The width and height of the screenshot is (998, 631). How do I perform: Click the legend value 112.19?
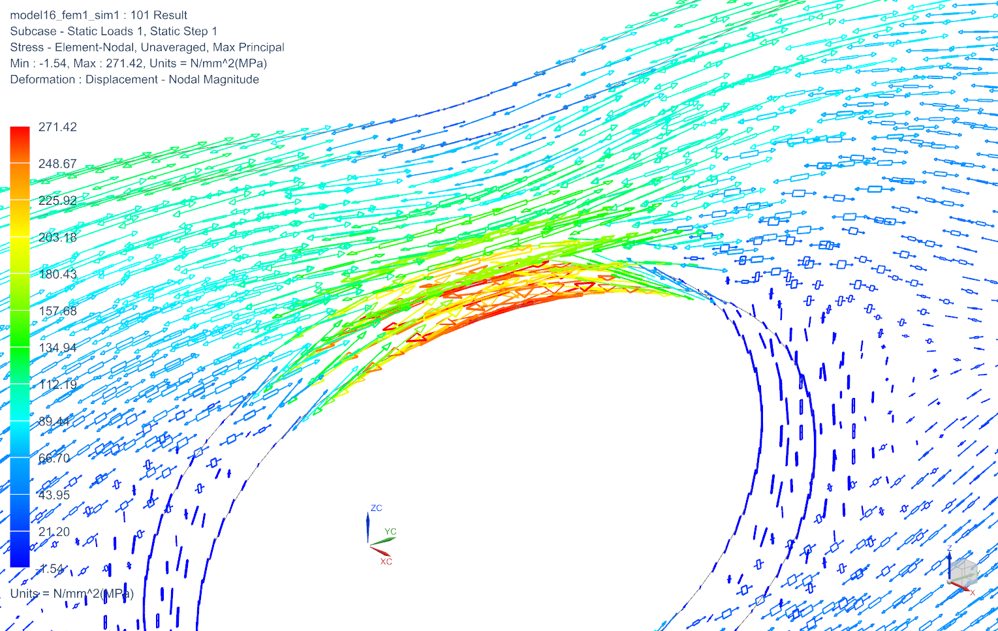coord(57,384)
